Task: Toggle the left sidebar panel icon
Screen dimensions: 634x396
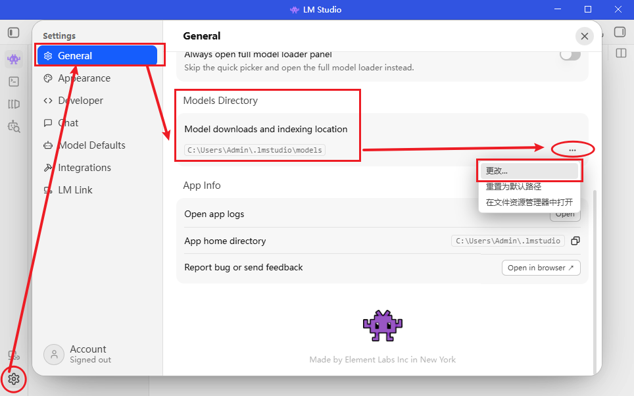Action: point(13,32)
